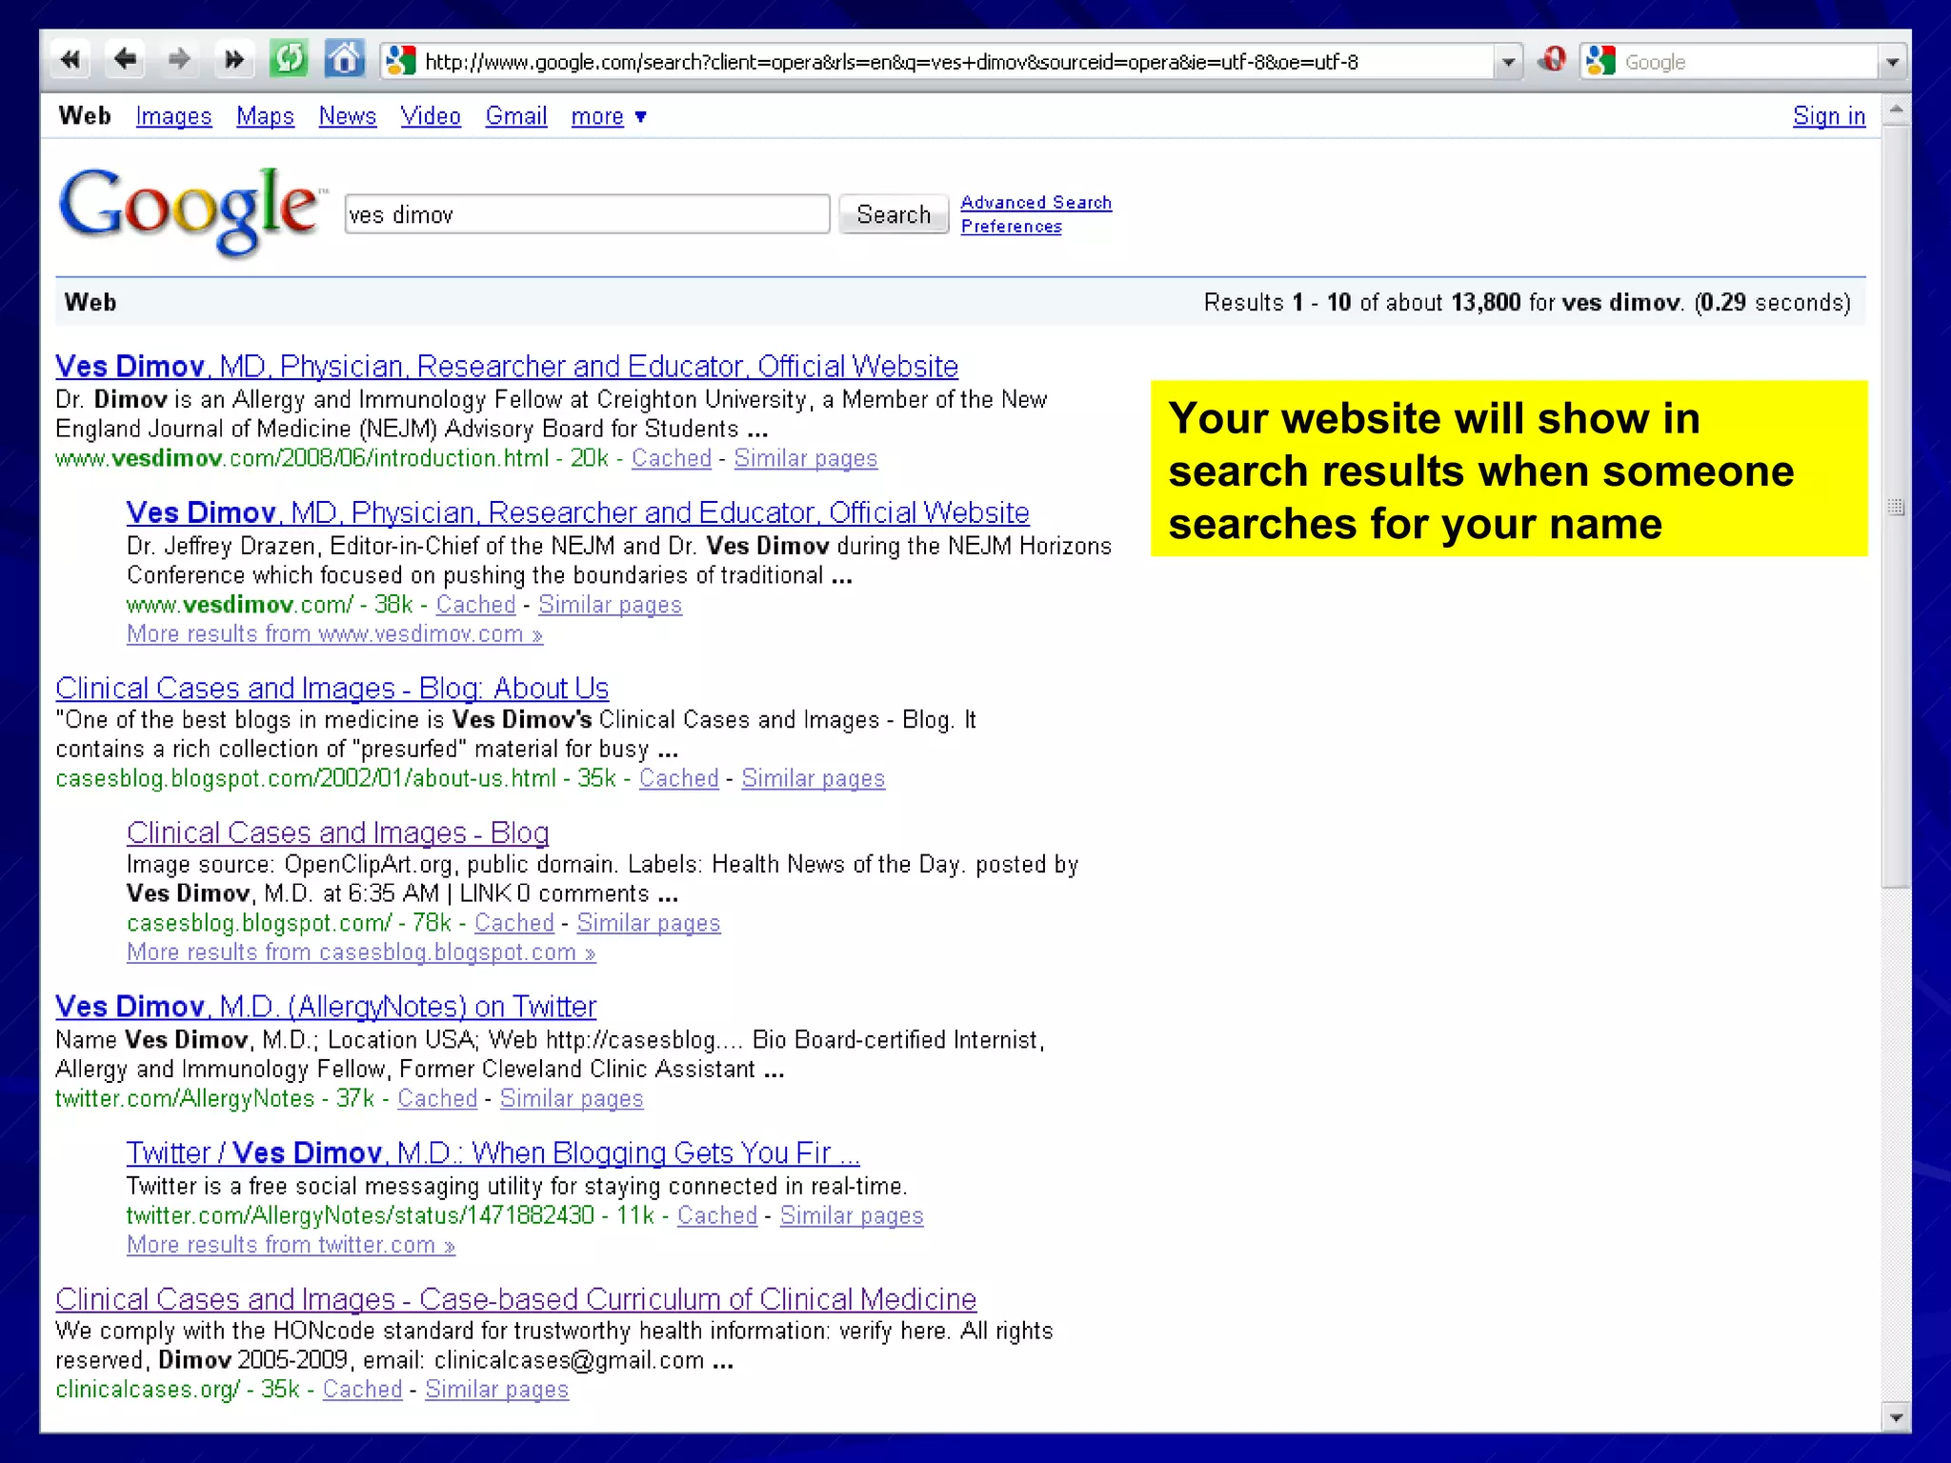Screen dimensions: 1951x1463
Task: Click More results from www.vesdimov.com
Action: click(334, 634)
